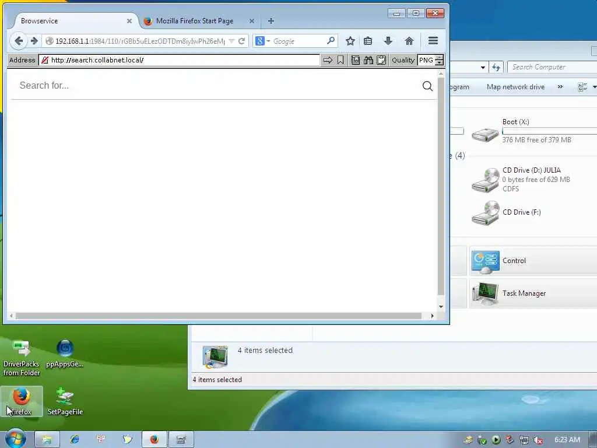Close the Browservice tab
This screenshot has width=597, height=448.
129,21
